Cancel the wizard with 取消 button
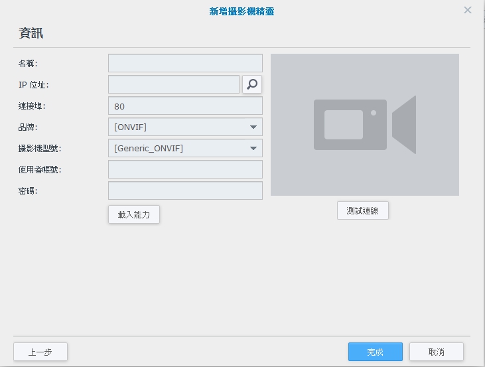Viewport: 485px width, 367px height. click(x=437, y=352)
